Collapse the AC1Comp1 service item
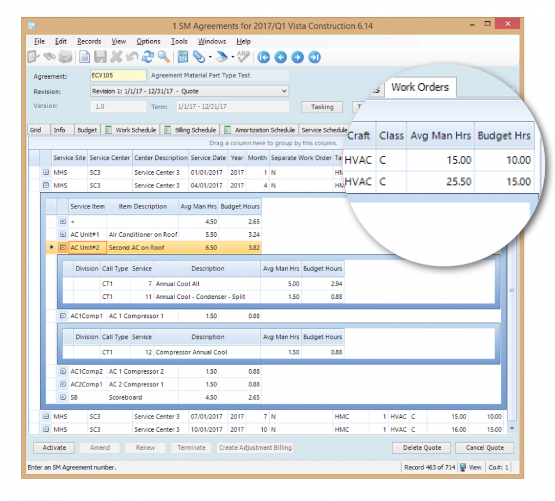This screenshot has width=555, height=501. [63, 316]
